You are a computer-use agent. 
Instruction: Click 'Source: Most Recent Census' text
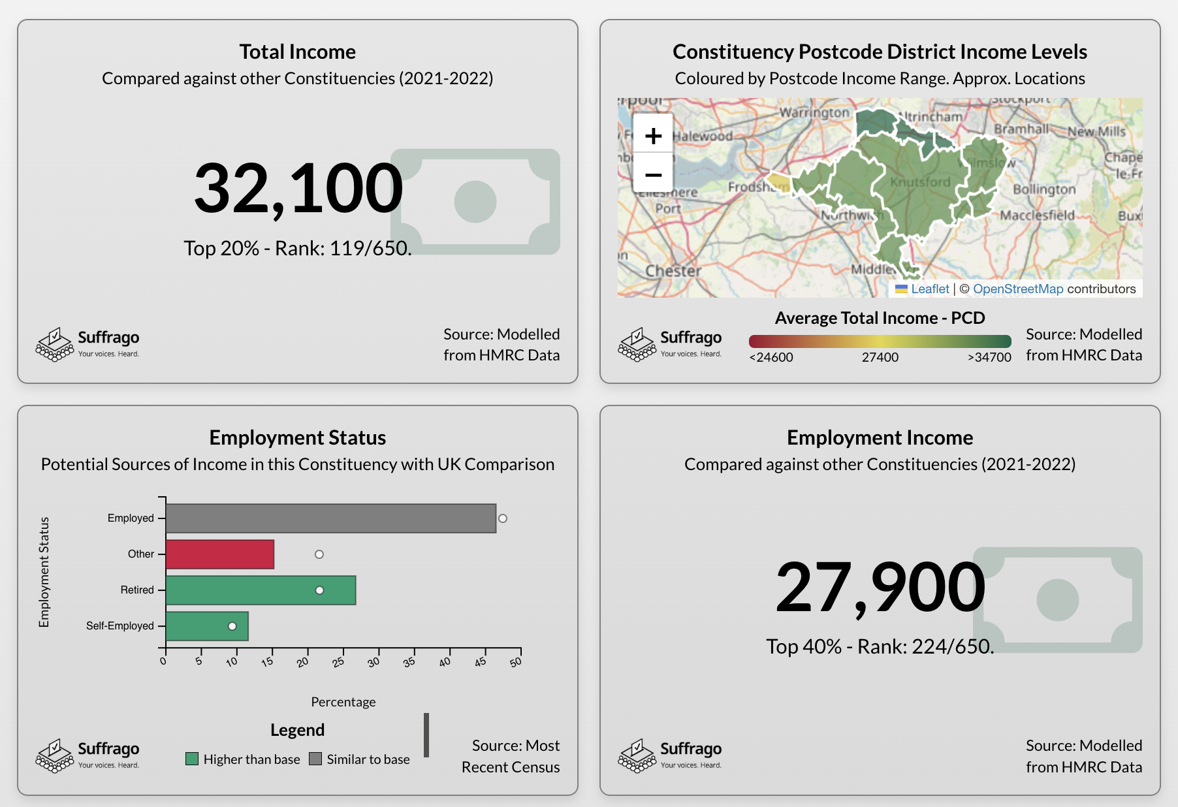coord(511,756)
